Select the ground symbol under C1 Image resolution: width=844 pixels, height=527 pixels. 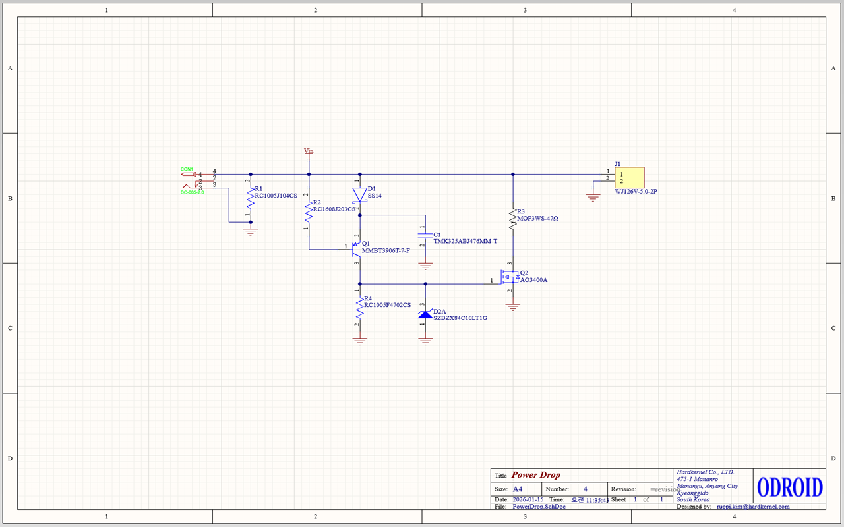click(425, 266)
